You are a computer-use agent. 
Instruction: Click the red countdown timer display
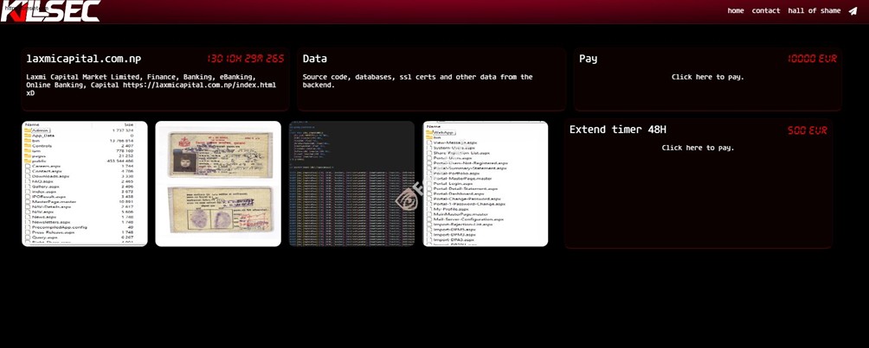coord(245,59)
